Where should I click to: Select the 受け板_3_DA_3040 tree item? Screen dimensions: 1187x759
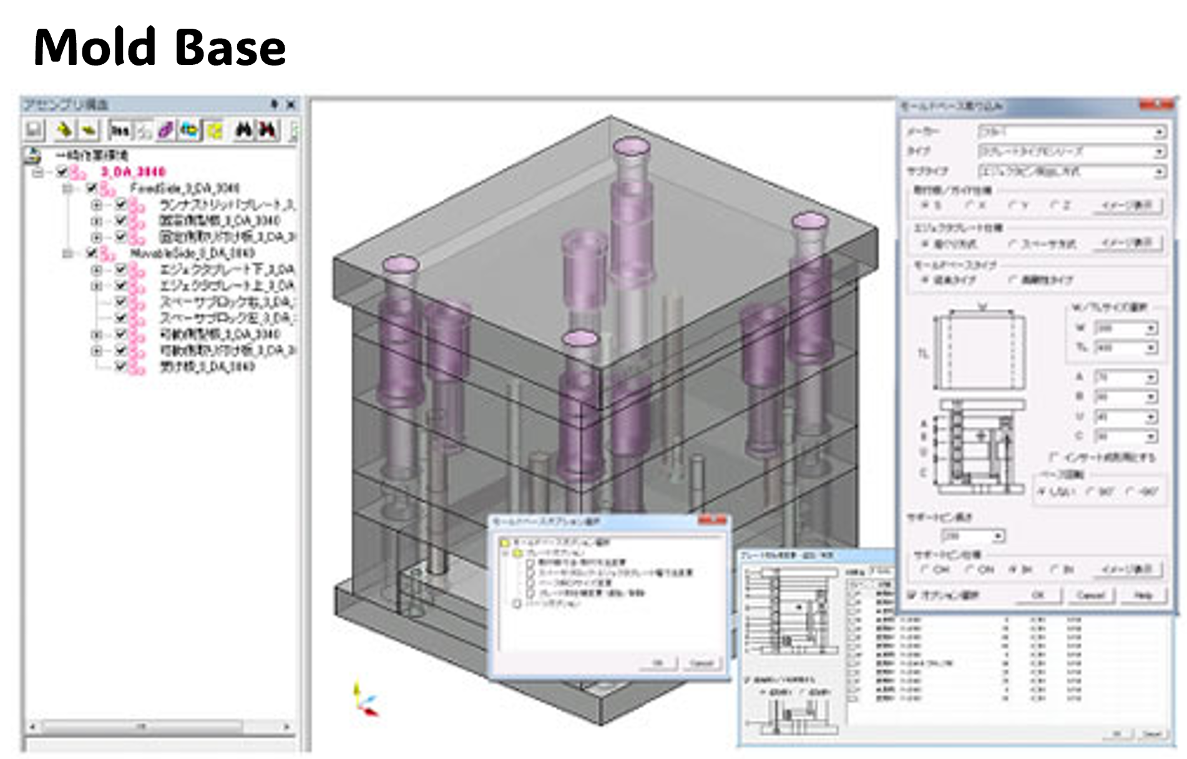tap(207, 367)
